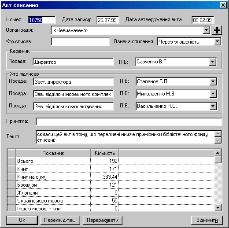Viewport: 229px width, 228px height.
Task: Open the Організація dropdown list
Action: tap(207, 30)
